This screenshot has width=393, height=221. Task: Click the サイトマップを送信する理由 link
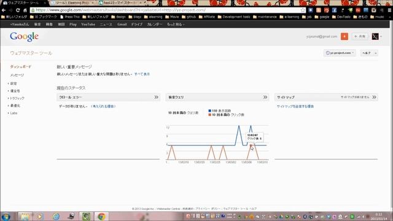click(x=295, y=106)
